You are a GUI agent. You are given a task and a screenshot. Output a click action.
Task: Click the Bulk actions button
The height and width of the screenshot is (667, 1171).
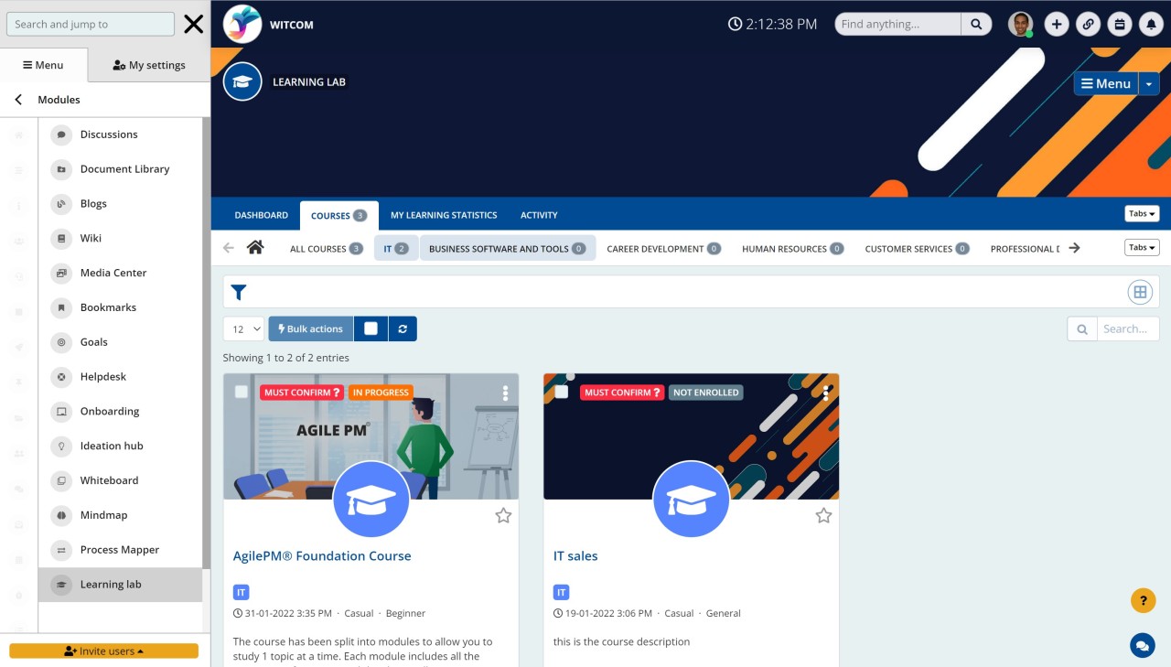coord(310,328)
